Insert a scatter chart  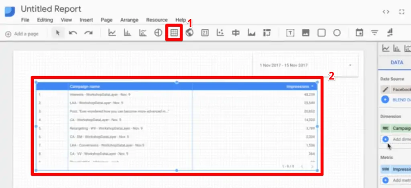(220, 33)
